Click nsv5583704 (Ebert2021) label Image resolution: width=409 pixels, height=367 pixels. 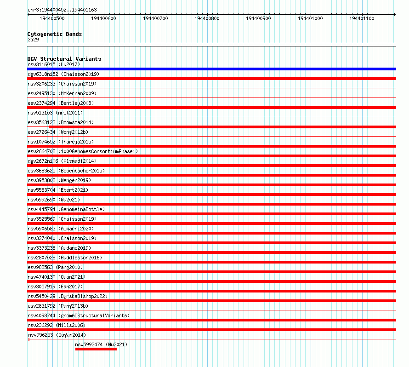[x=58, y=190]
